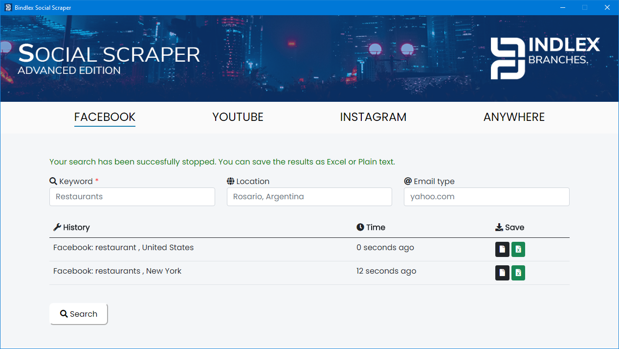619x349 pixels.
Task: Click history entry restaurants, New York
Action: pyautogui.click(x=117, y=271)
